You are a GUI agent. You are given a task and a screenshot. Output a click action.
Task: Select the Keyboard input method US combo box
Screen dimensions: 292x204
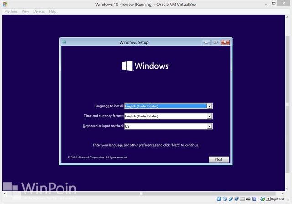[168, 126]
